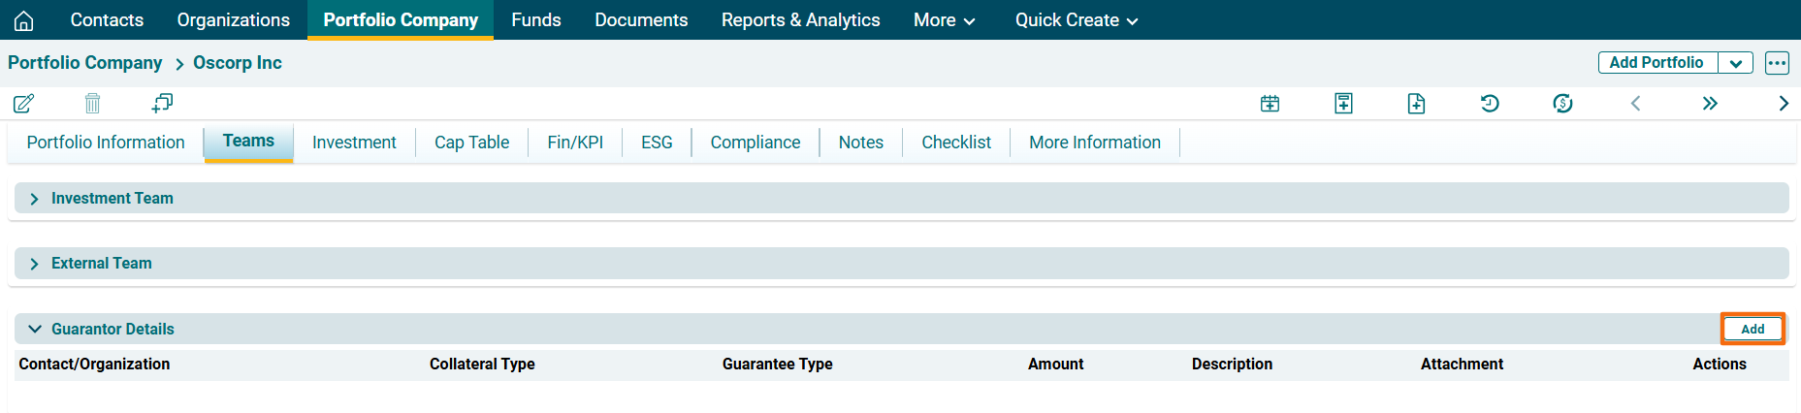Click the calendar add event icon
1801x413 pixels.
coord(1270,104)
